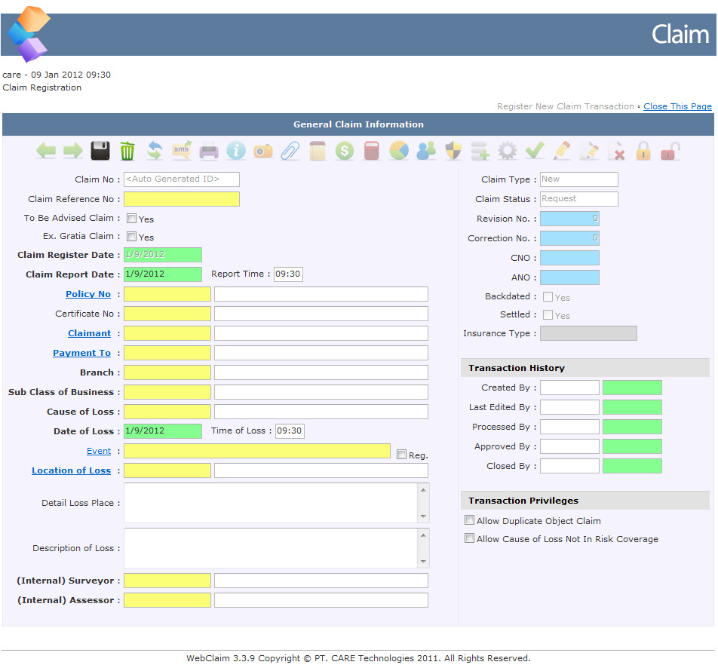Image resolution: width=718 pixels, height=668 pixels.
Task: Click the blue info icon
Action: point(236,151)
